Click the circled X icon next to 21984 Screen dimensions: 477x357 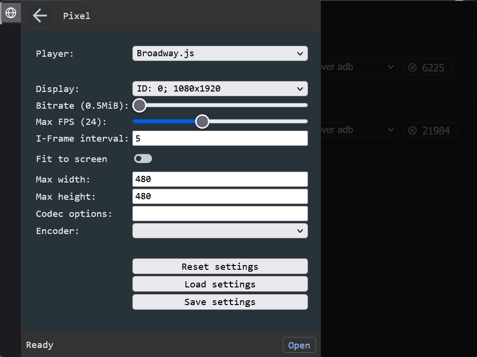pyautogui.click(x=413, y=130)
